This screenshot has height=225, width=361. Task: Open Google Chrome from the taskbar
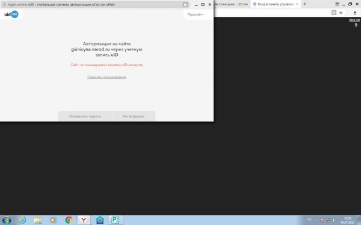[x=69, y=220]
